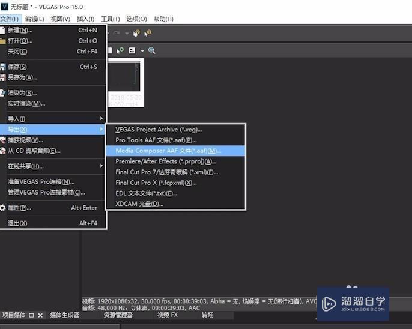The width and height of the screenshot is (412, 329).
Task: Choose 渲染为(R)... menu entry
Action: point(53,93)
